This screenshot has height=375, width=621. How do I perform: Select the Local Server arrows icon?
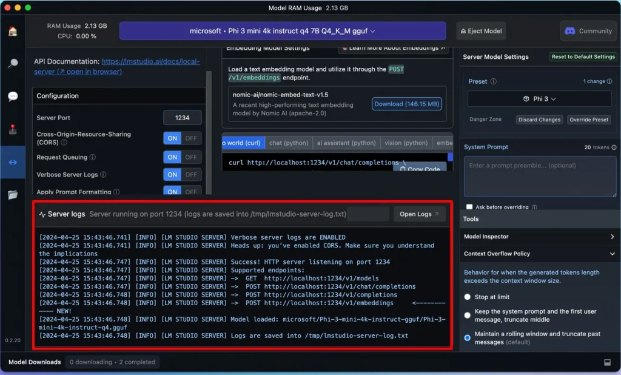[13, 162]
